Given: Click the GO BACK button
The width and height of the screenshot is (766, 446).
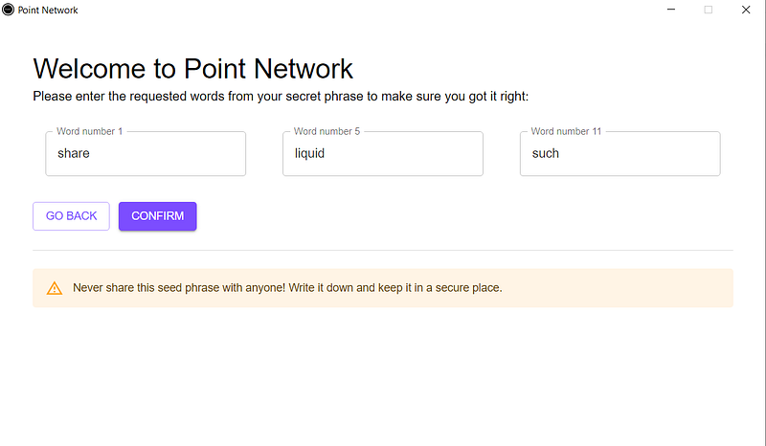Looking at the screenshot, I should [x=71, y=216].
